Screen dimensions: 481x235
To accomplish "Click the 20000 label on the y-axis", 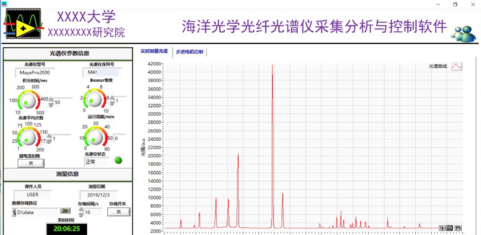I will (x=154, y=155).
